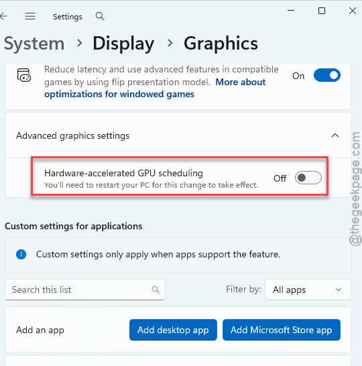Close the Settings window

click(x=353, y=11)
